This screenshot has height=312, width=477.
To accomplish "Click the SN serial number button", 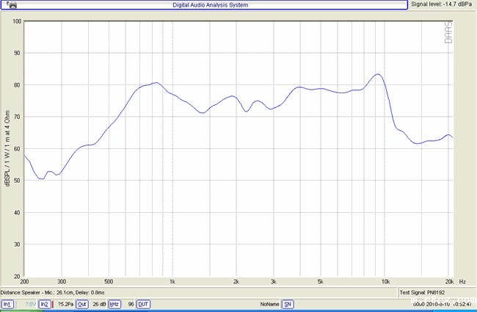I will (x=288, y=304).
